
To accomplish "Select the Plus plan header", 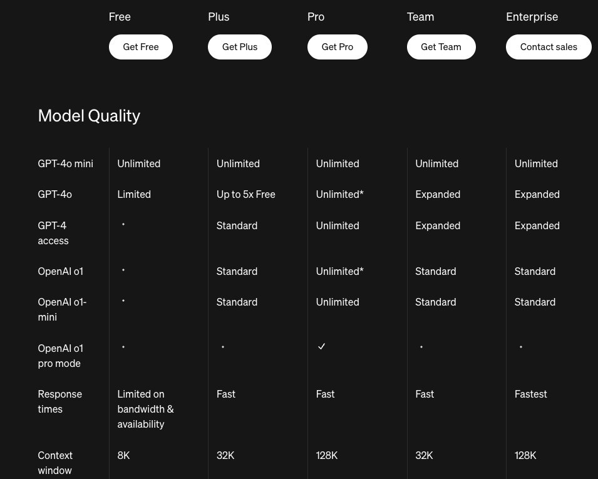I will pos(219,17).
